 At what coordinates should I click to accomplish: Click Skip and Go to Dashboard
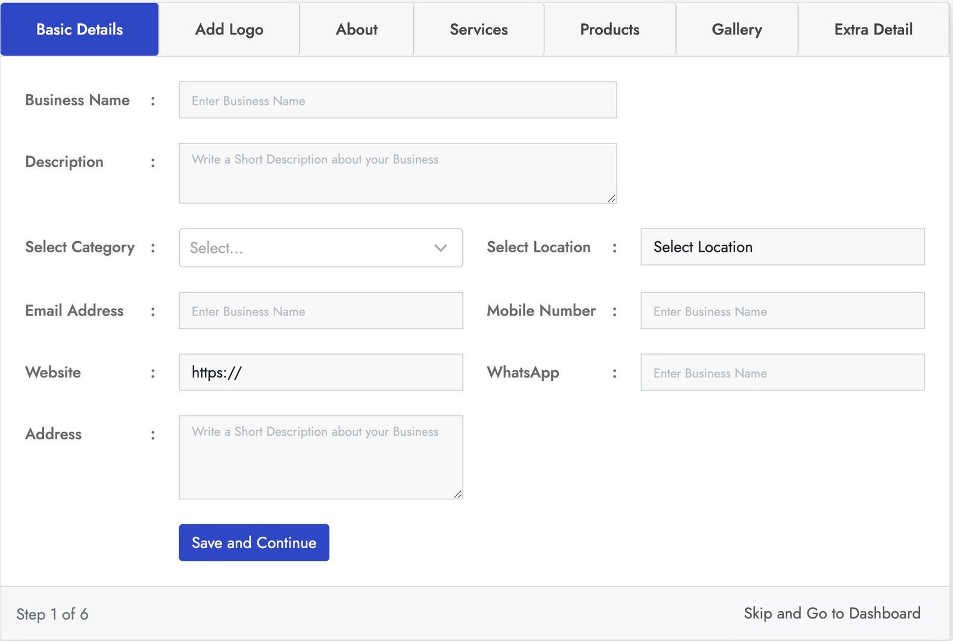tap(831, 613)
